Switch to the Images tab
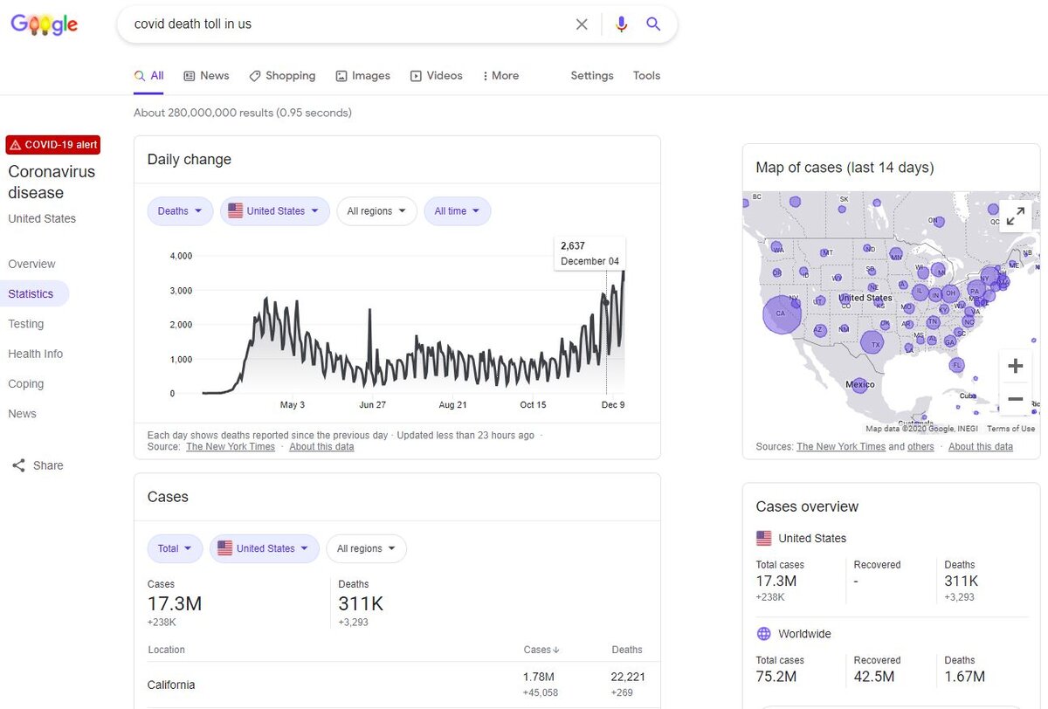This screenshot has width=1048, height=709. (x=362, y=76)
